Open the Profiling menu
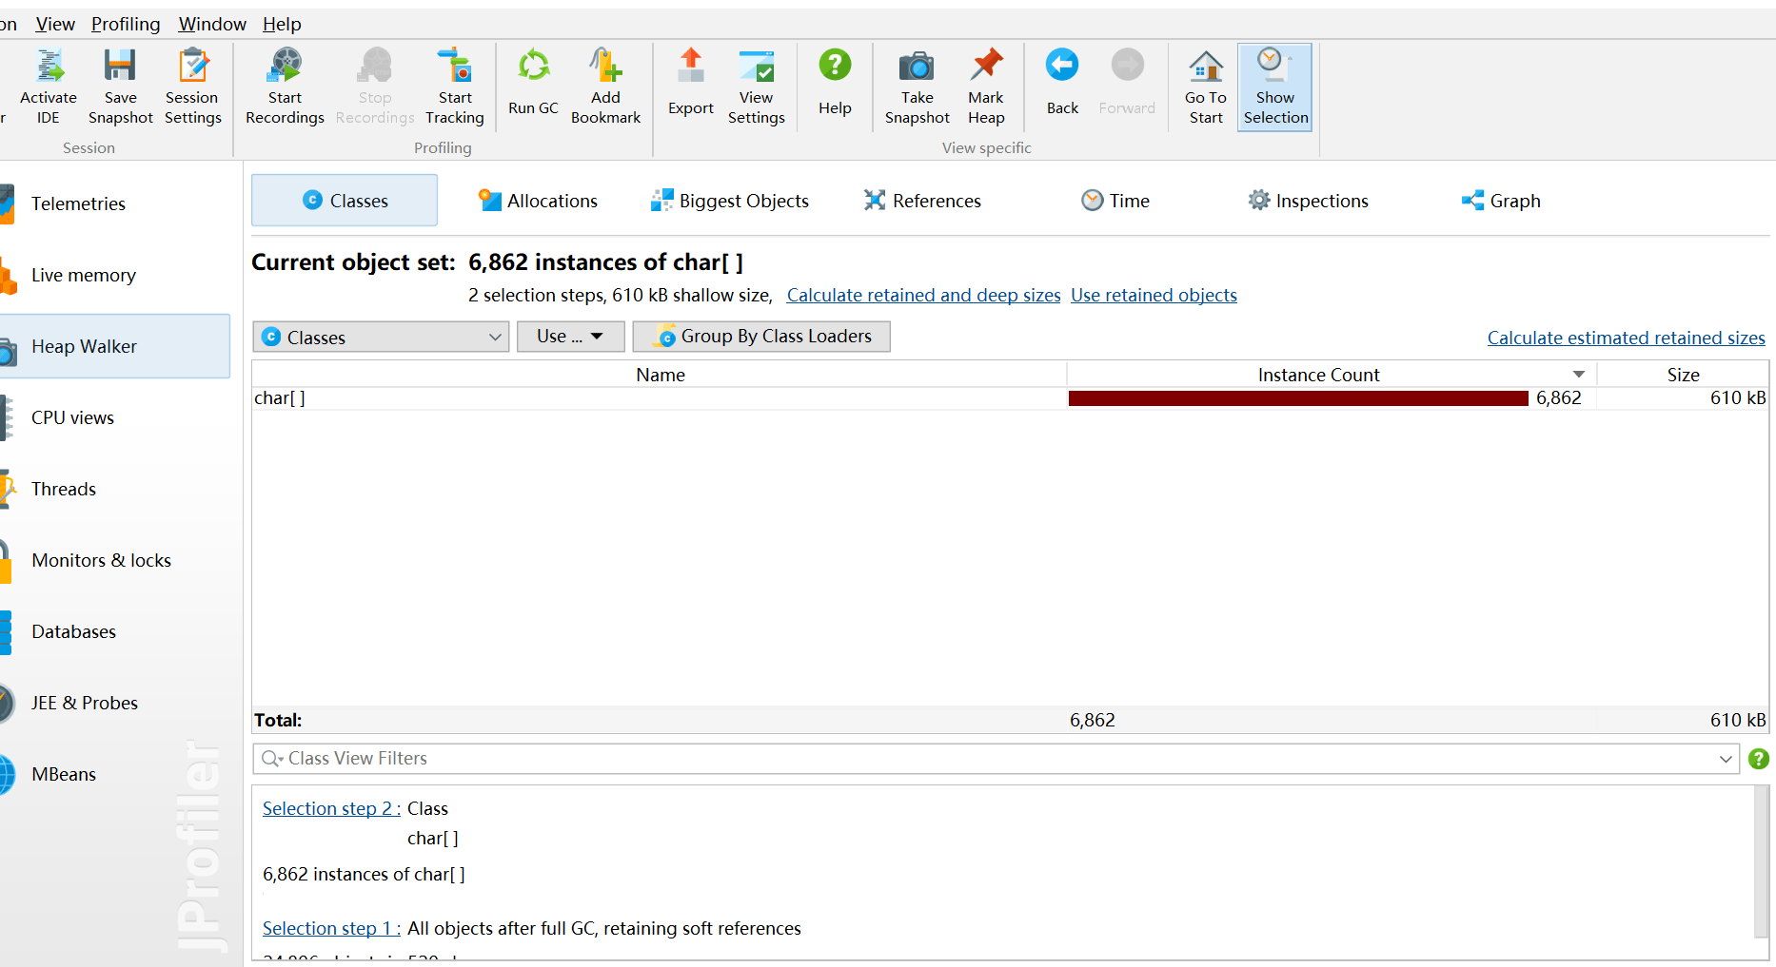1776x967 pixels. tap(126, 24)
